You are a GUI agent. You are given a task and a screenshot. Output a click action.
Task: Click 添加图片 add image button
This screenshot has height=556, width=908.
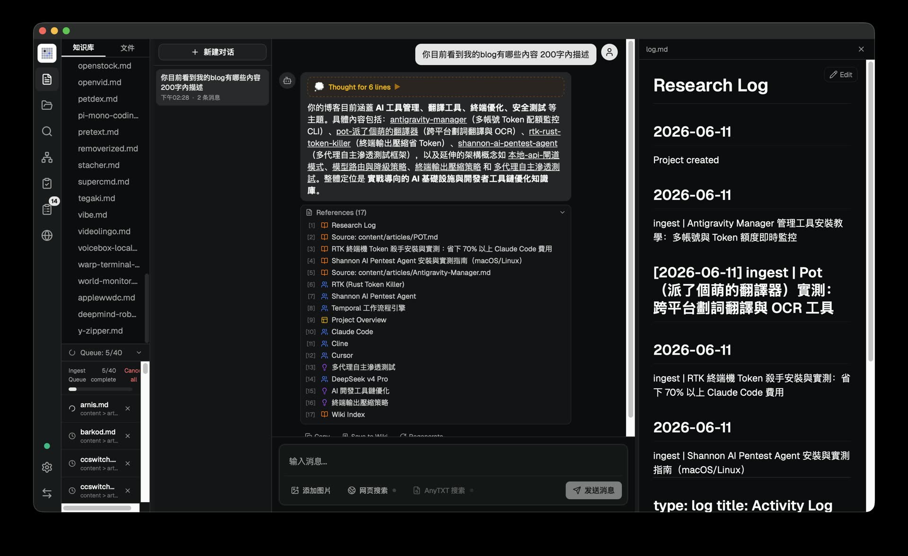(x=311, y=490)
